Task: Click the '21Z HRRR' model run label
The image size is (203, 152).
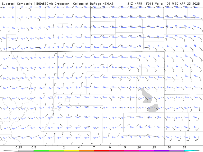Action: coord(135,4)
